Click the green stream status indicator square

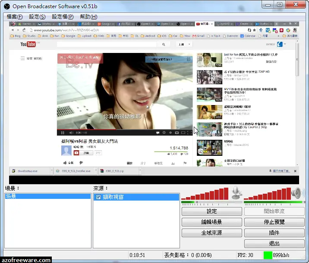[268, 255]
